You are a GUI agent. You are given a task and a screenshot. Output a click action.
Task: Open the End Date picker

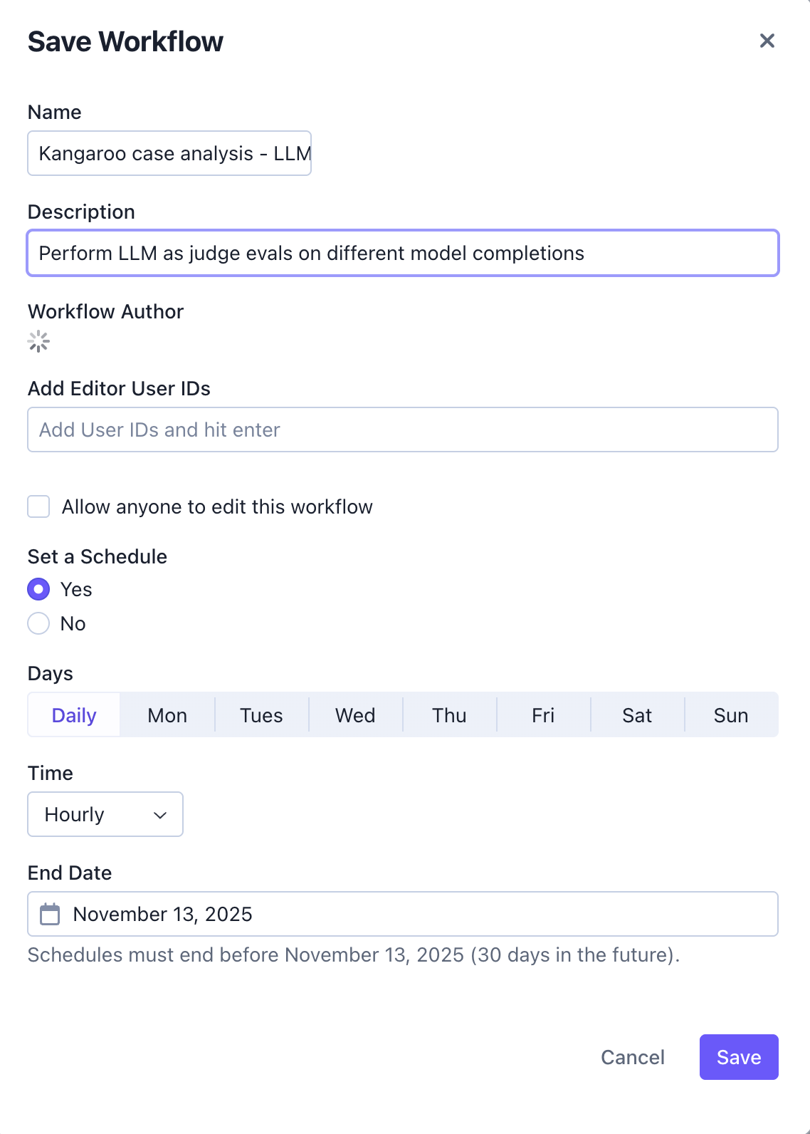tap(285, 914)
